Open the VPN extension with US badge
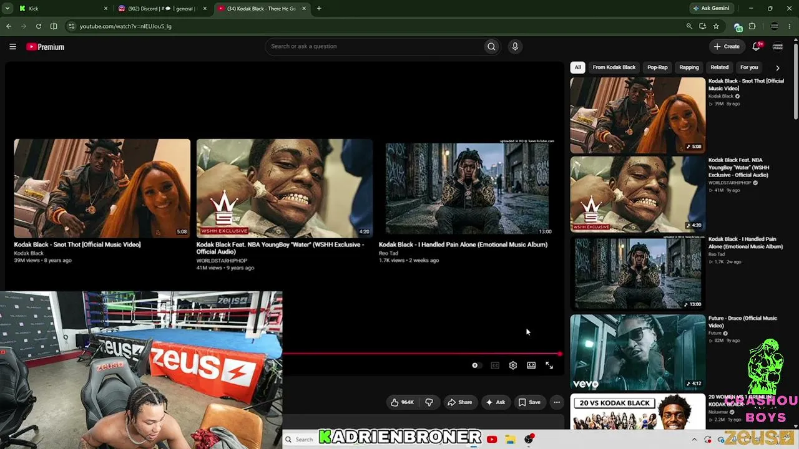 [x=738, y=27]
